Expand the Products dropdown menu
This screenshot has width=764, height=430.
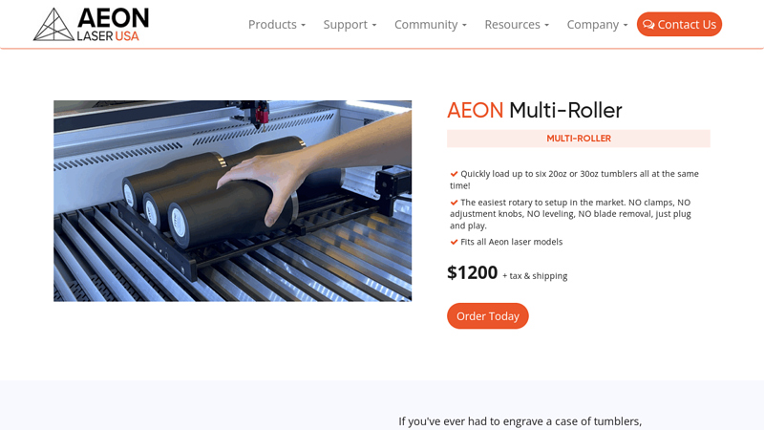[x=277, y=25]
